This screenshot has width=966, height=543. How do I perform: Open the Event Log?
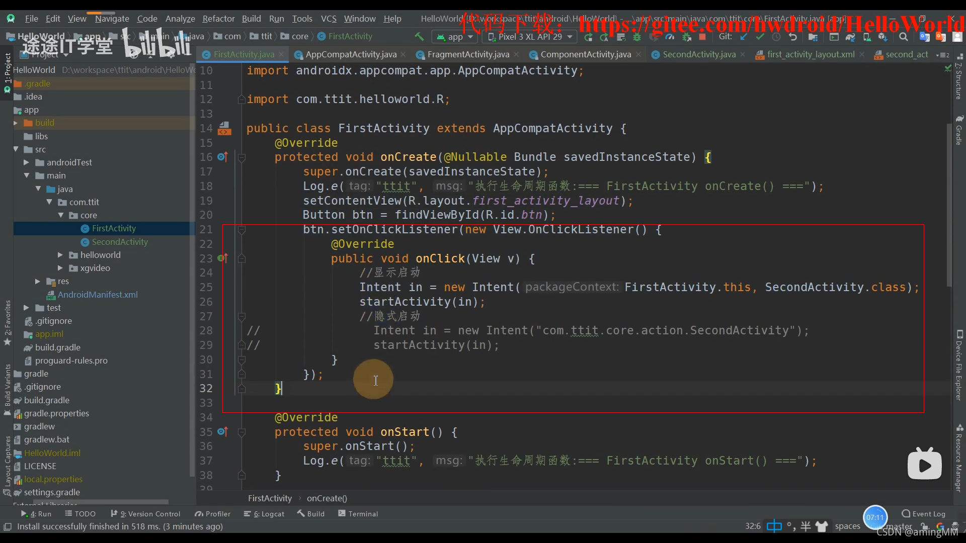924,514
